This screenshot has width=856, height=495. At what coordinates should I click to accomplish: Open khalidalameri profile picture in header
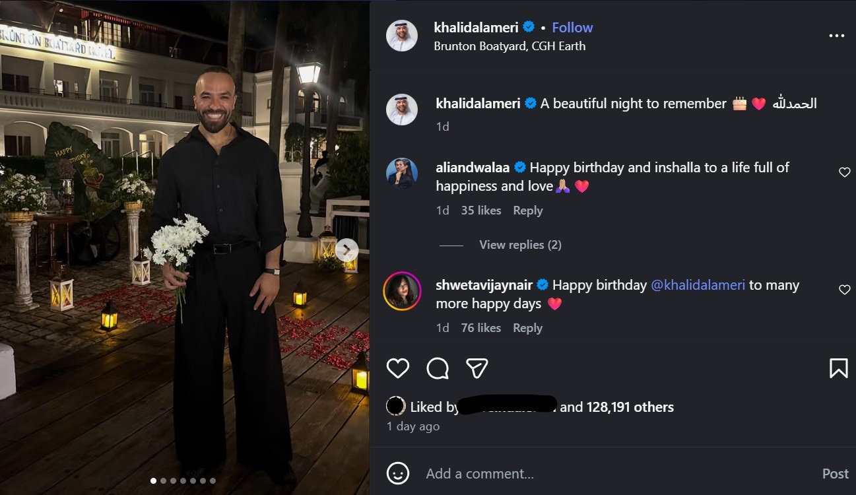[x=402, y=36]
